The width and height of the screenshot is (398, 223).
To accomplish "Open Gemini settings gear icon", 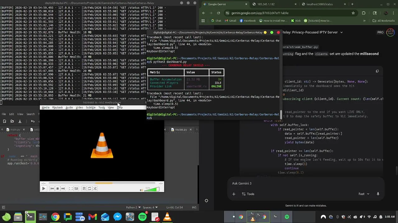I will [x=206, y=200].
